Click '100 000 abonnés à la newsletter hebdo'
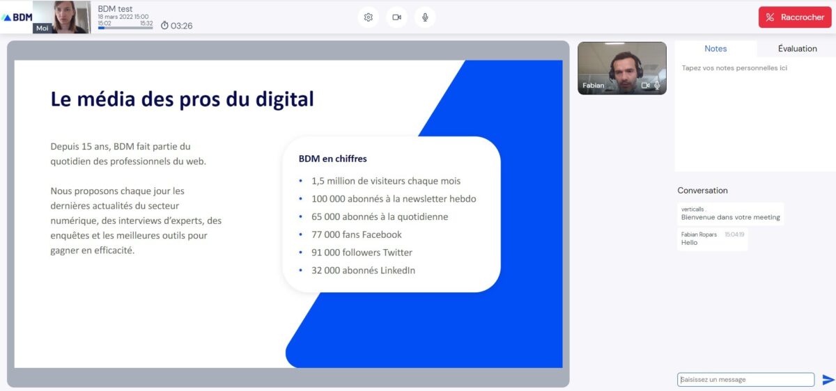The height and width of the screenshot is (391, 836). tap(394, 199)
